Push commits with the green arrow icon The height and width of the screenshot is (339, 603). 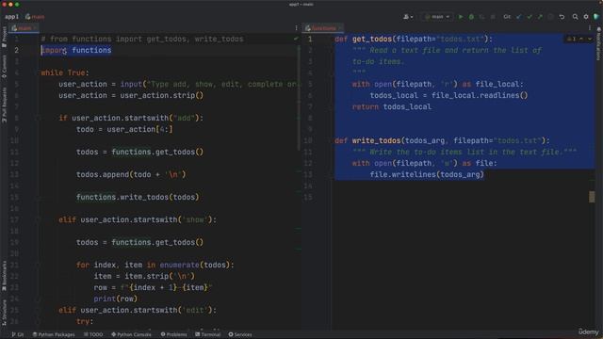click(x=540, y=17)
